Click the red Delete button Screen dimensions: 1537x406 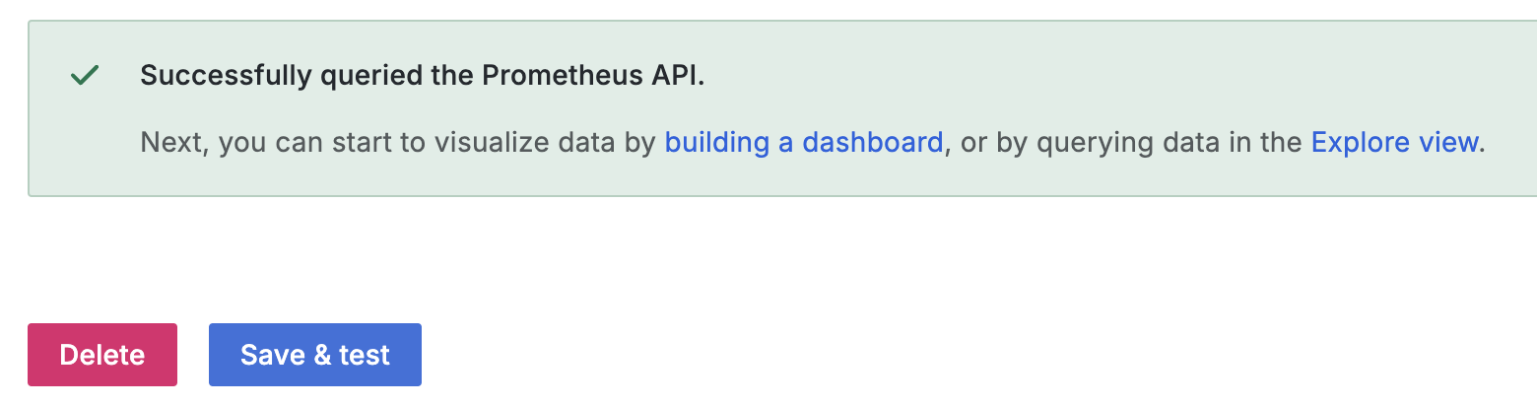[102, 355]
